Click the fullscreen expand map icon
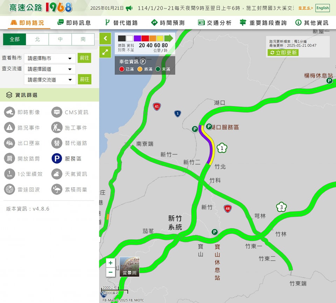The width and height of the screenshot is (336, 303). click(105, 52)
